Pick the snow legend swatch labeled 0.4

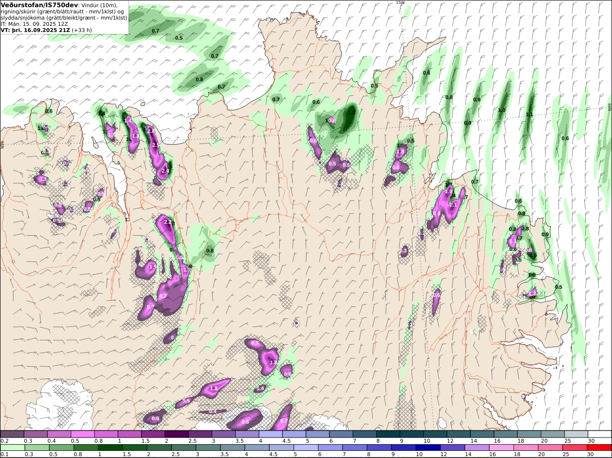59,434
